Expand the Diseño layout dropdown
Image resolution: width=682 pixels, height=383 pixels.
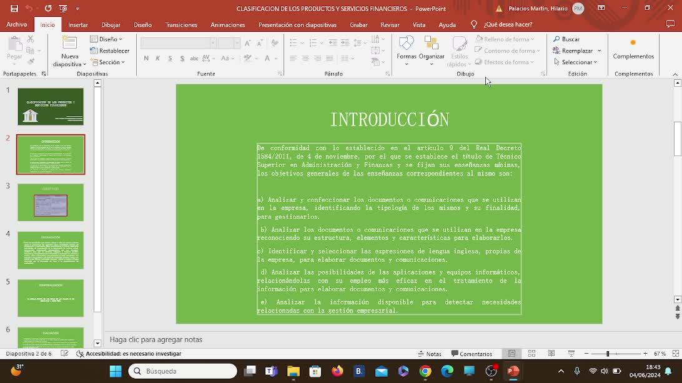point(107,39)
